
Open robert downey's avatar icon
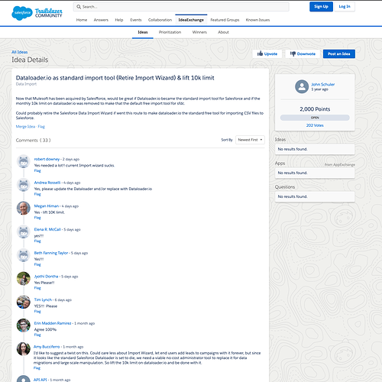click(x=24, y=161)
